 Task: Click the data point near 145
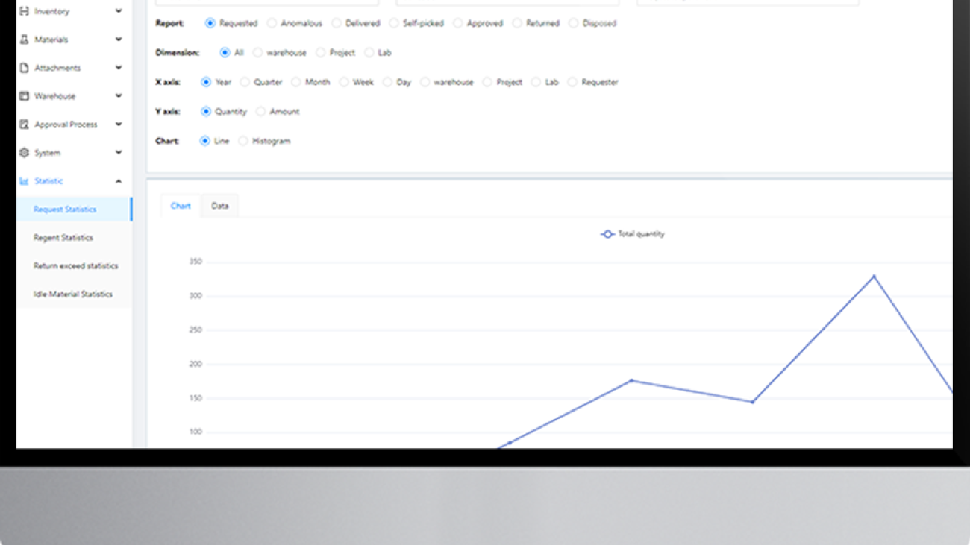752,402
